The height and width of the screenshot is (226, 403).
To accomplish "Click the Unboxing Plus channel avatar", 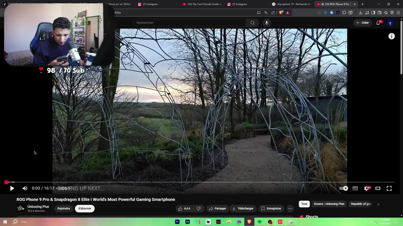I will 21,208.
